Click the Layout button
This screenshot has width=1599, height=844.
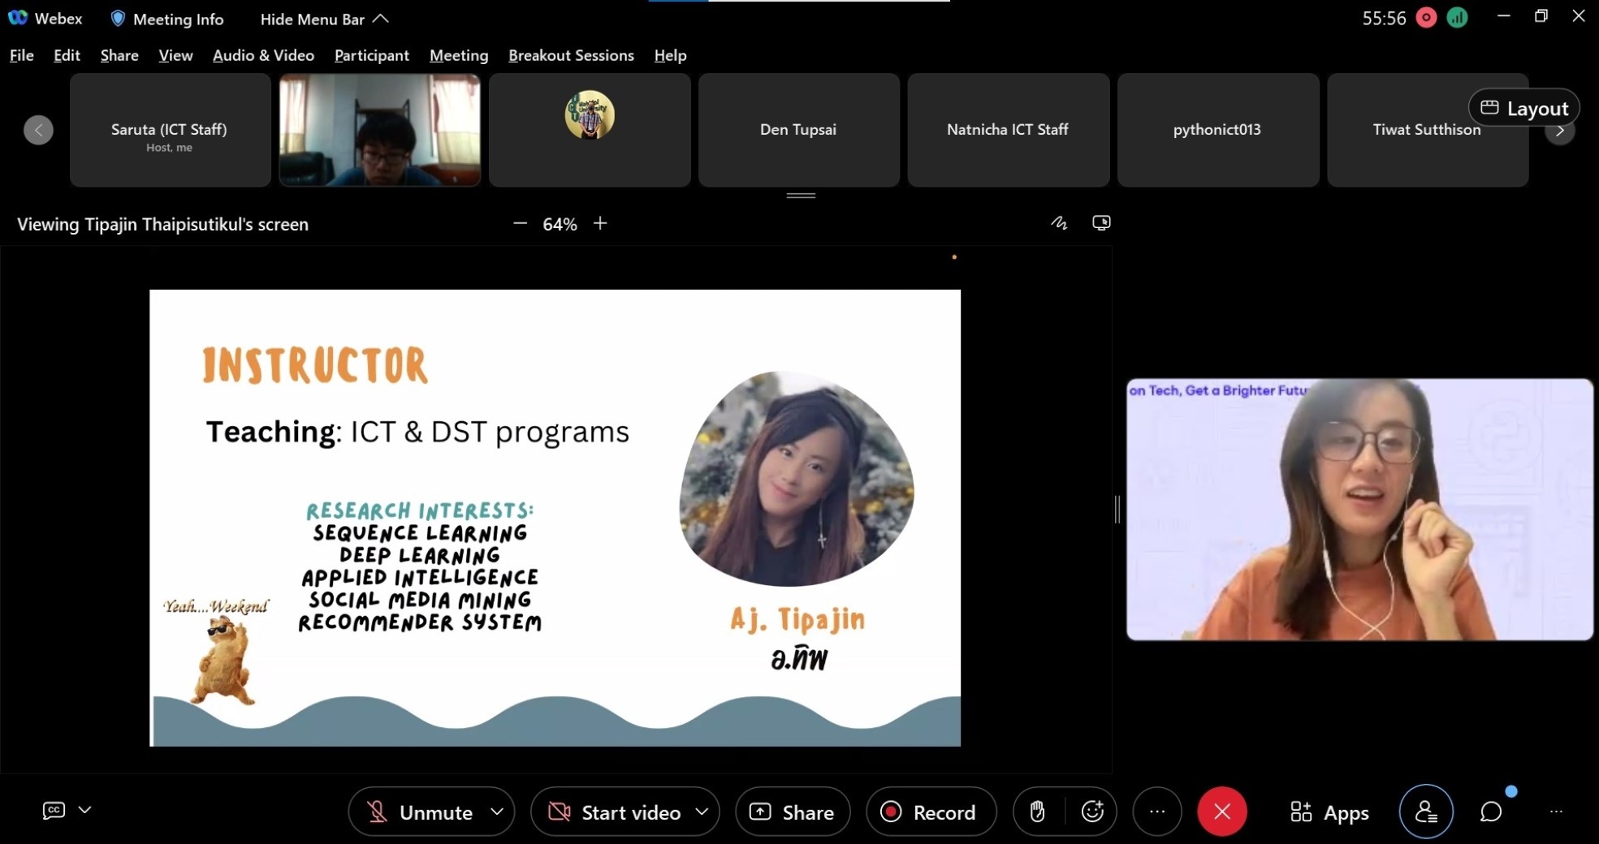1523,108
